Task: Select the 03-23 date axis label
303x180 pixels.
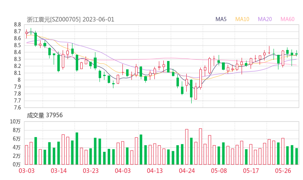Action: [x=90, y=171]
